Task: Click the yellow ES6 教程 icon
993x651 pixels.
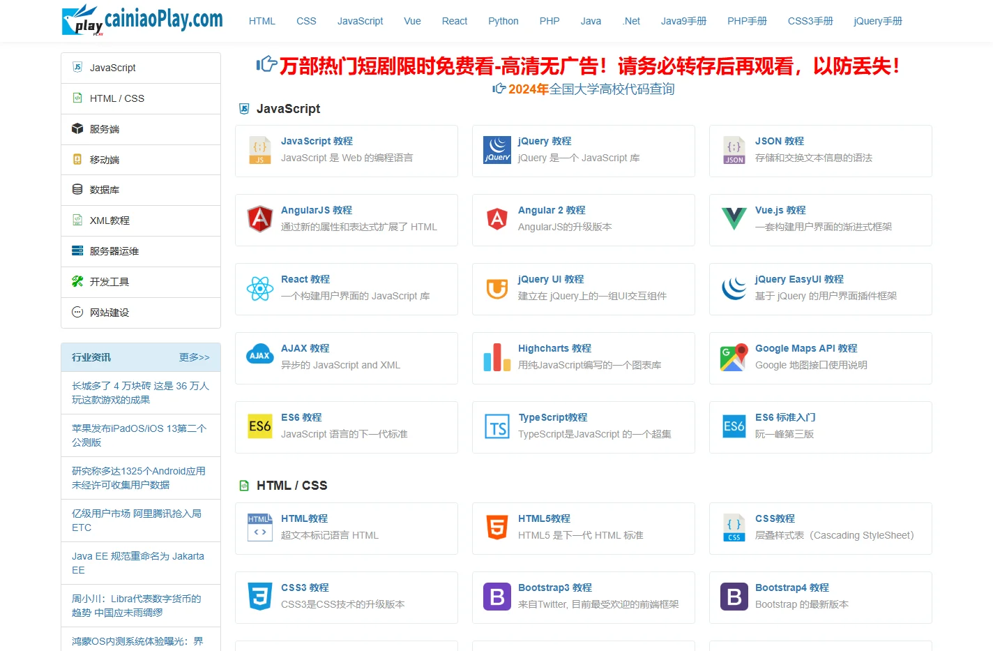Action: click(x=260, y=426)
